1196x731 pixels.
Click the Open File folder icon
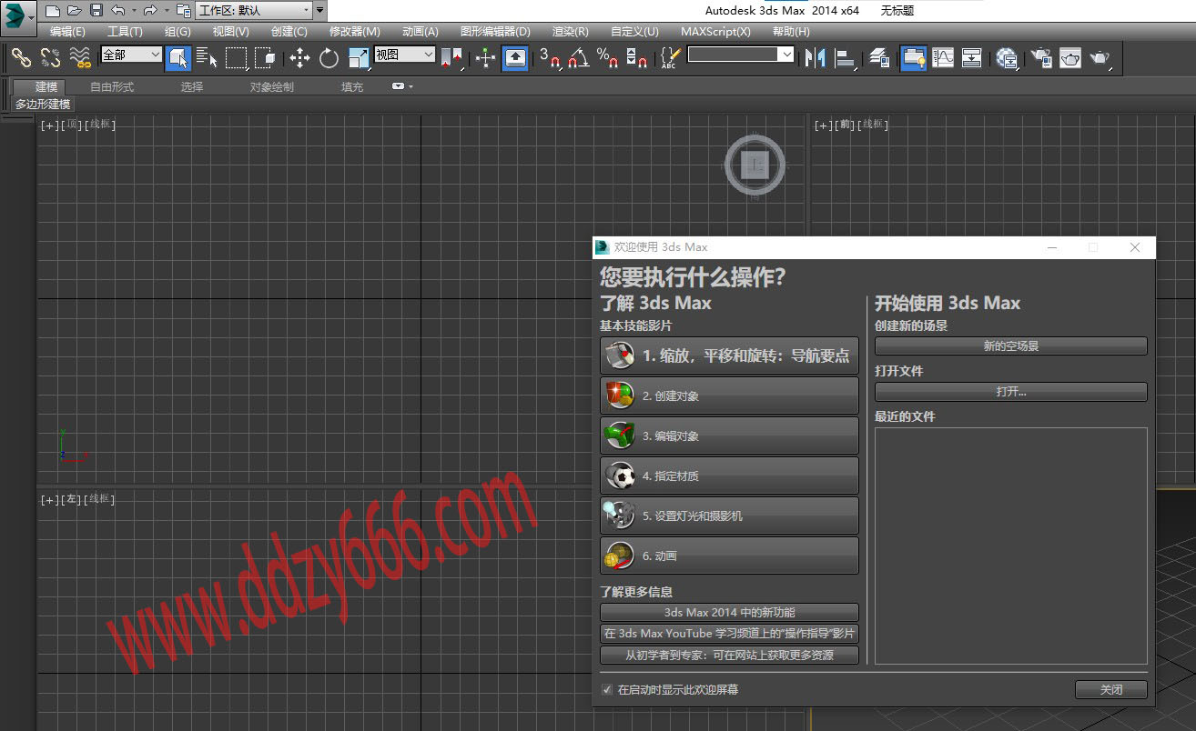pyautogui.click(x=74, y=11)
